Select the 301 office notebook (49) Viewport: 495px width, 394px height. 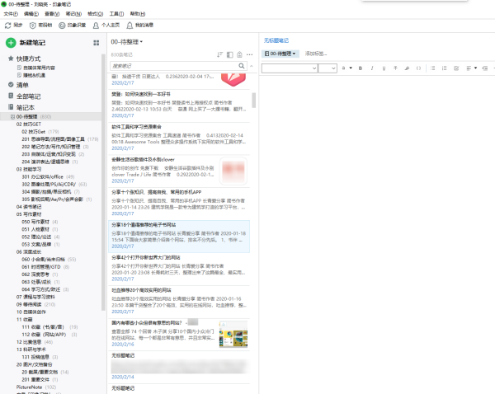tap(48, 176)
